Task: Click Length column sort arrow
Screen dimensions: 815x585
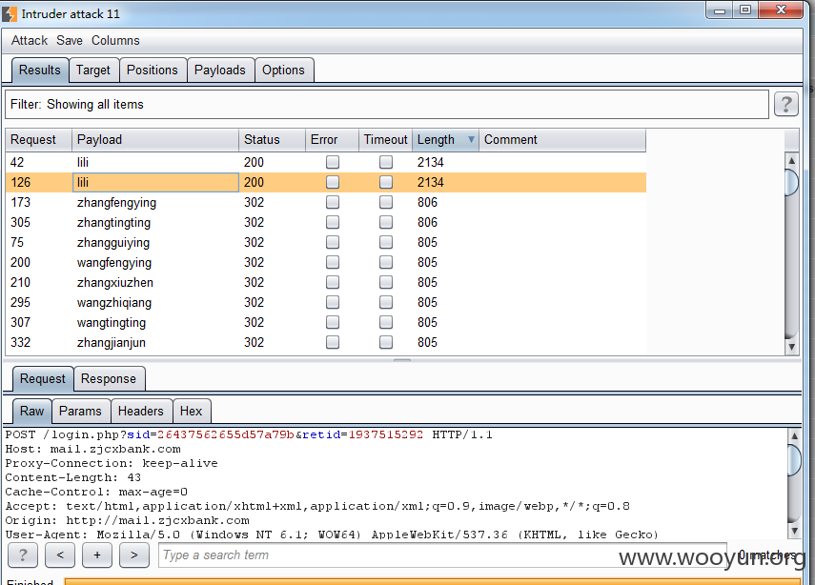Action: (471, 140)
